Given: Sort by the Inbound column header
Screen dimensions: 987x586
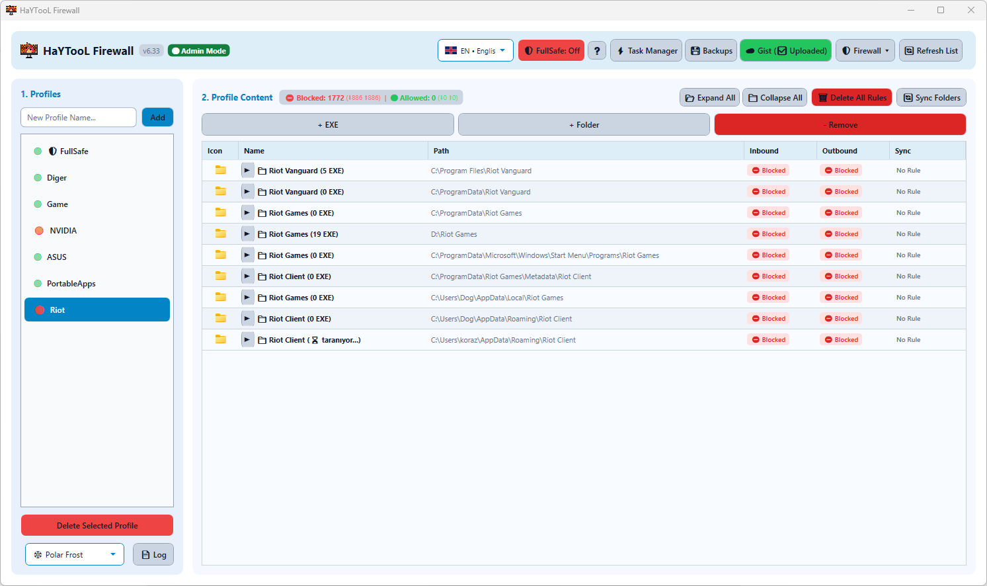Looking at the screenshot, I should pos(781,151).
